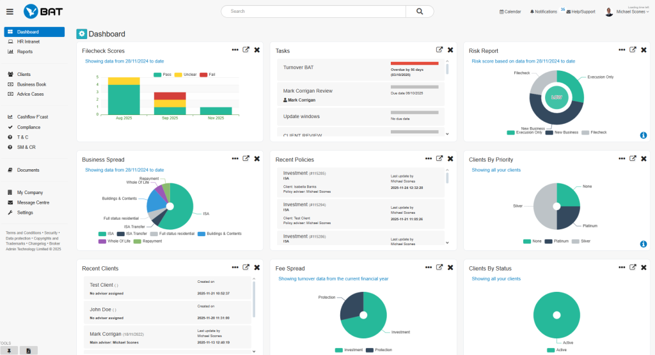Open the Risk Report three-dot options menu
The width and height of the screenshot is (655, 355).
pos(621,50)
